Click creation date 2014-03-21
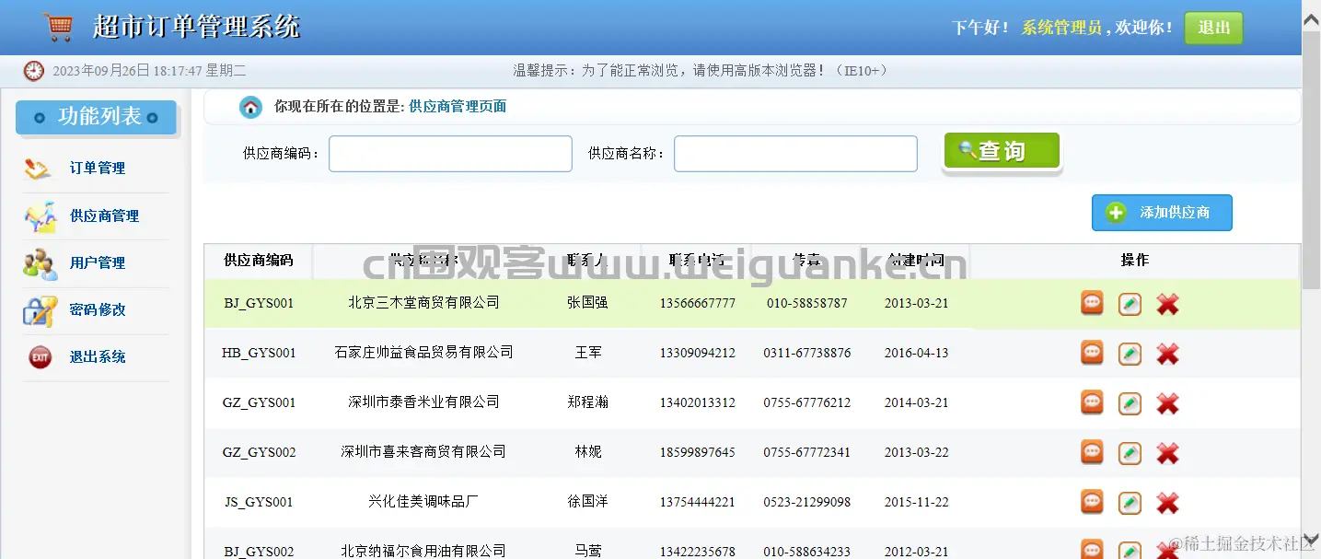 coord(916,402)
